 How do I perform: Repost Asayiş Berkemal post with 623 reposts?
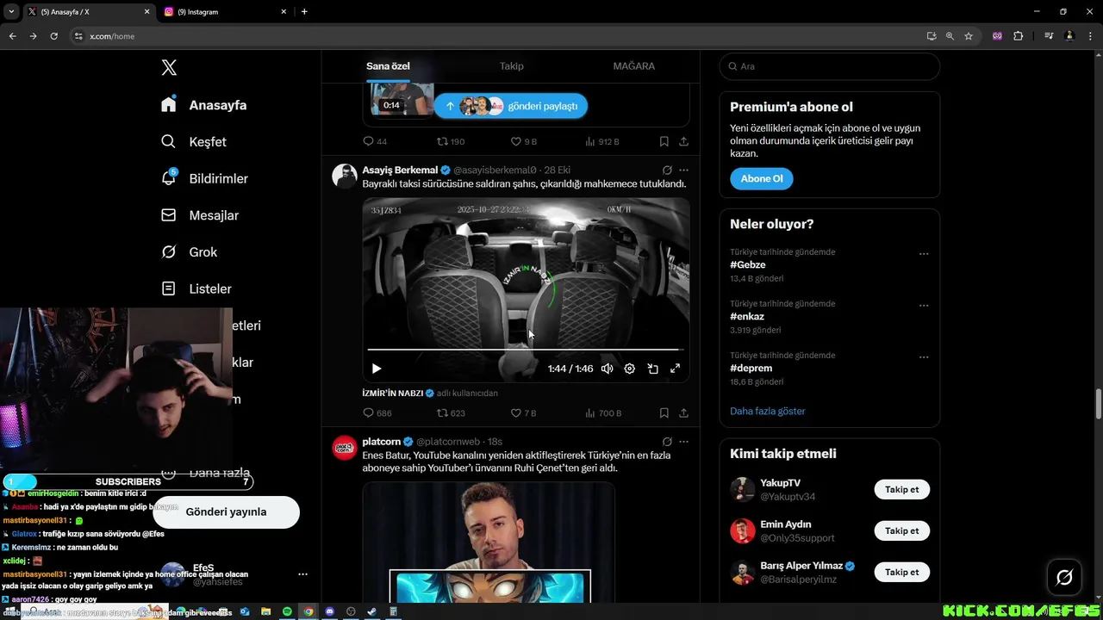(x=451, y=413)
